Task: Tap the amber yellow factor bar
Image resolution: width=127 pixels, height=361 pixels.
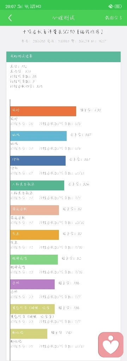Action: tap(35, 235)
